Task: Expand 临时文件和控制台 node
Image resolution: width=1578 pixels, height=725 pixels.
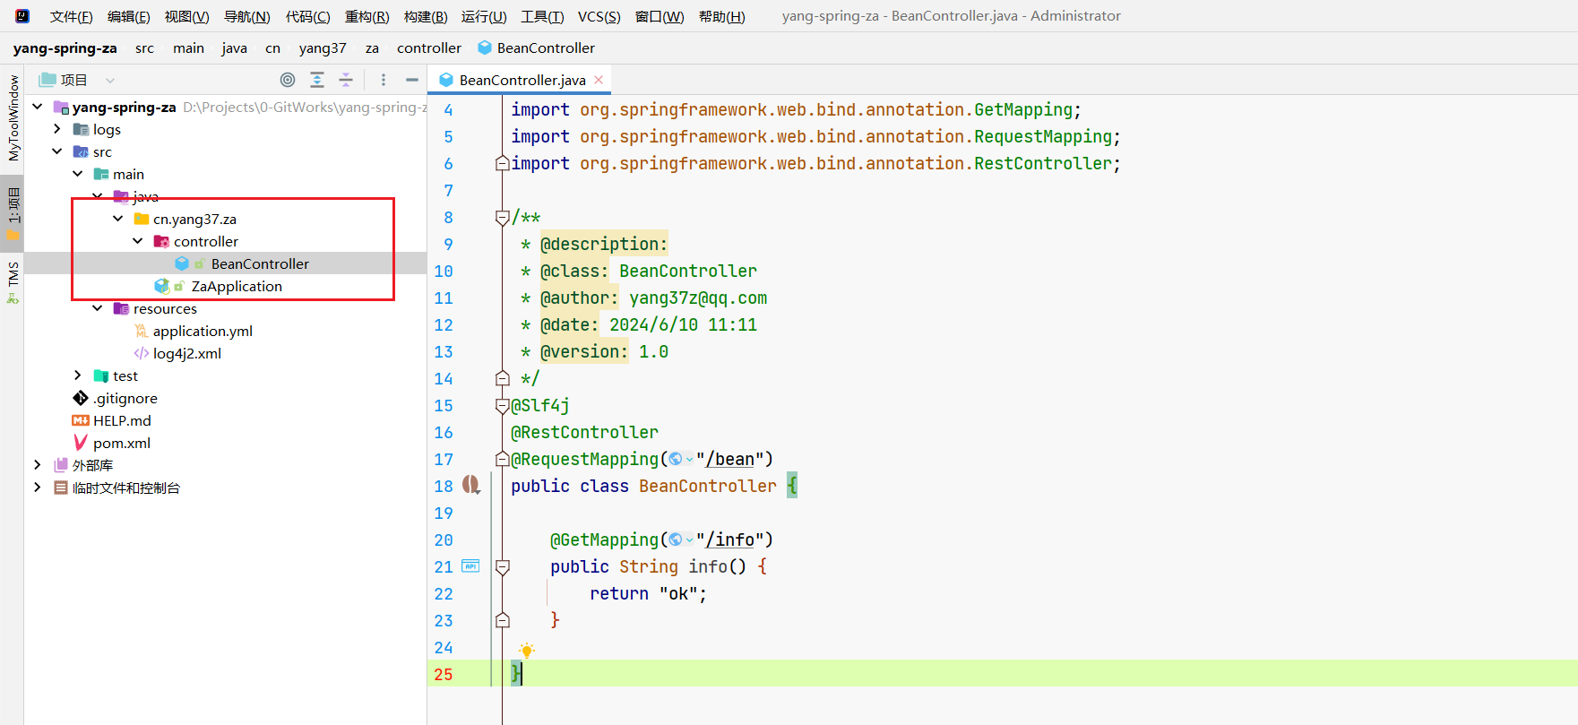Action: pos(37,488)
